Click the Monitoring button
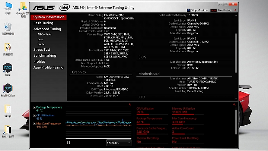268x151 pixels. [x=221, y=10]
